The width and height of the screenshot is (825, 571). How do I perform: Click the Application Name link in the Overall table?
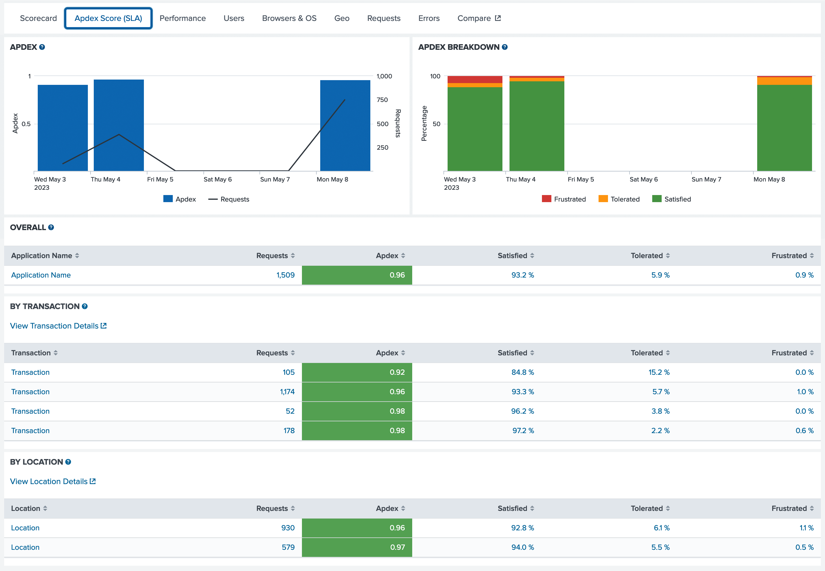tap(40, 275)
